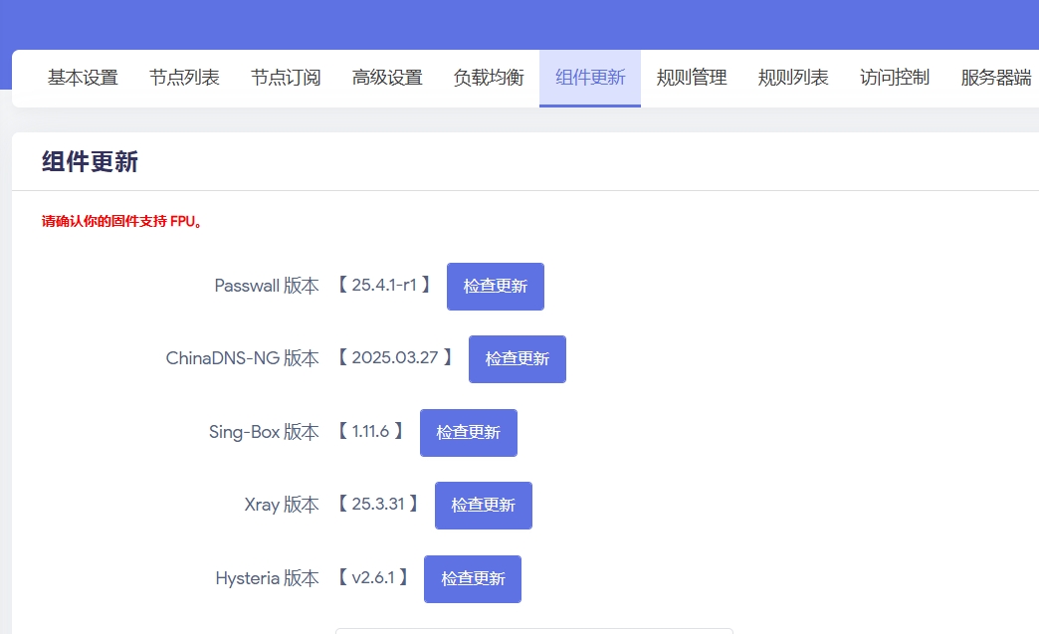Open the 服务器端 tab
Screen dimensions: 1039x634
coord(995,78)
